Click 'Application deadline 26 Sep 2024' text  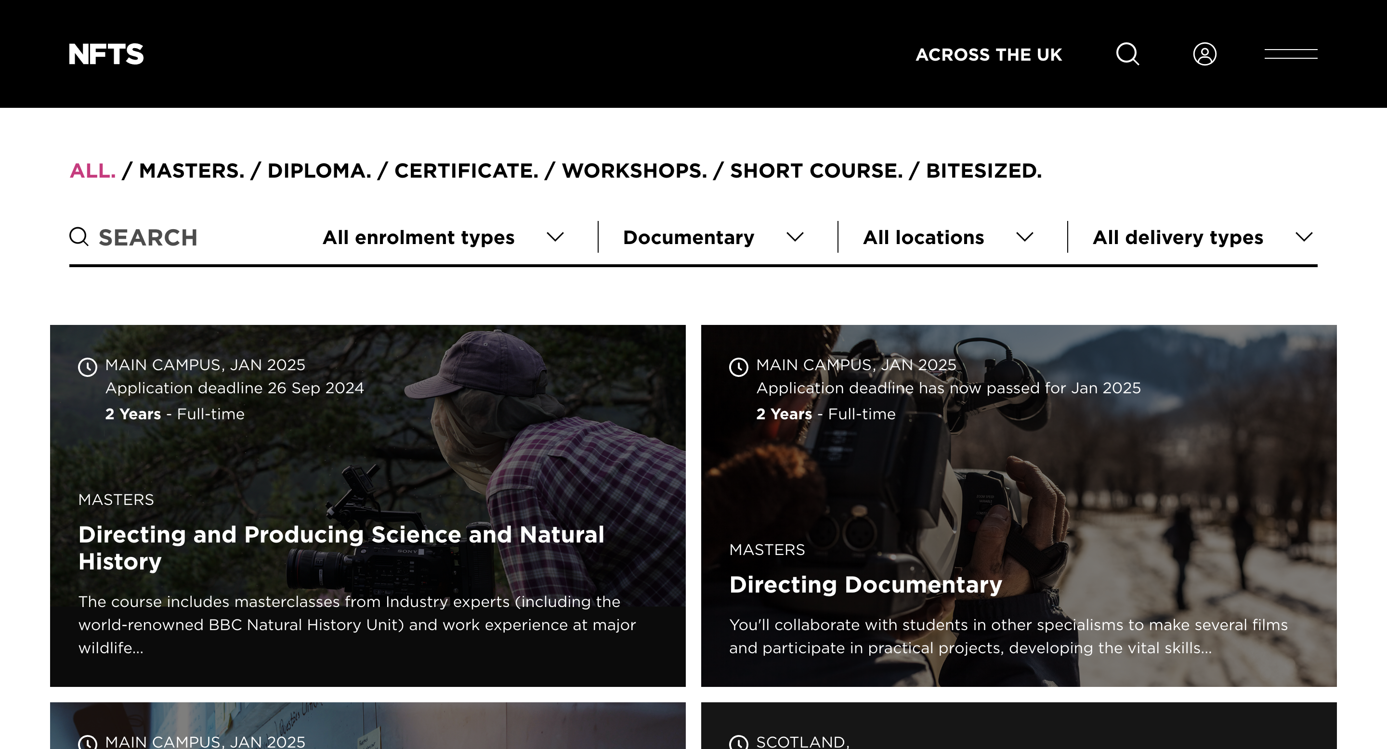tap(234, 388)
